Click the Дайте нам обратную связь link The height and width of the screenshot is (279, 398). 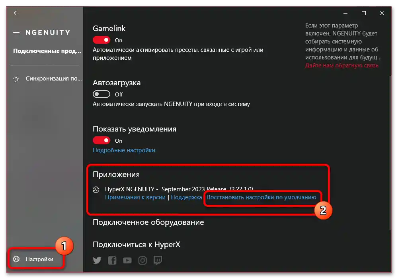[341, 65]
